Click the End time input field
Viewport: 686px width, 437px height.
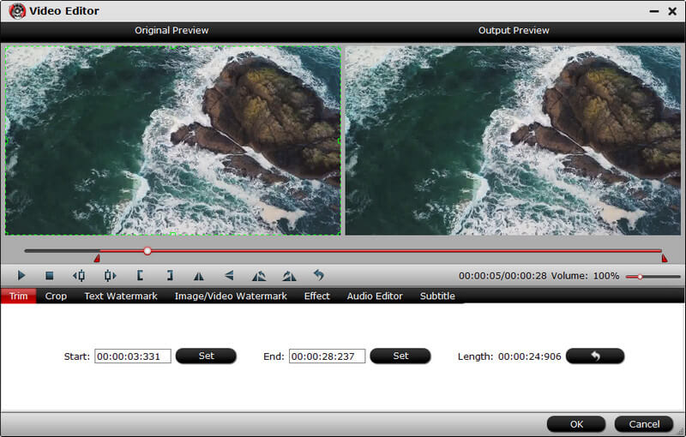point(327,356)
